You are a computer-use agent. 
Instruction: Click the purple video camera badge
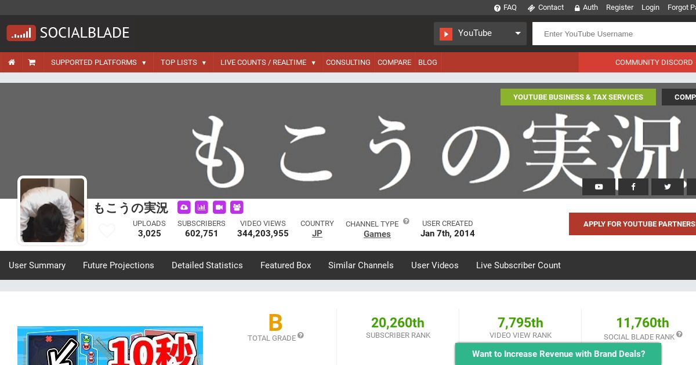click(219, 207)
